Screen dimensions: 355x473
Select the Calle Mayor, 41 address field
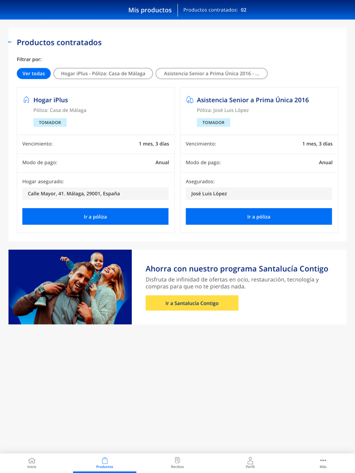point(95,193)
